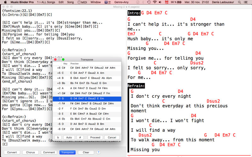Open the Edit menu
This screenshot has width=252, height=157.
point(61,2)
